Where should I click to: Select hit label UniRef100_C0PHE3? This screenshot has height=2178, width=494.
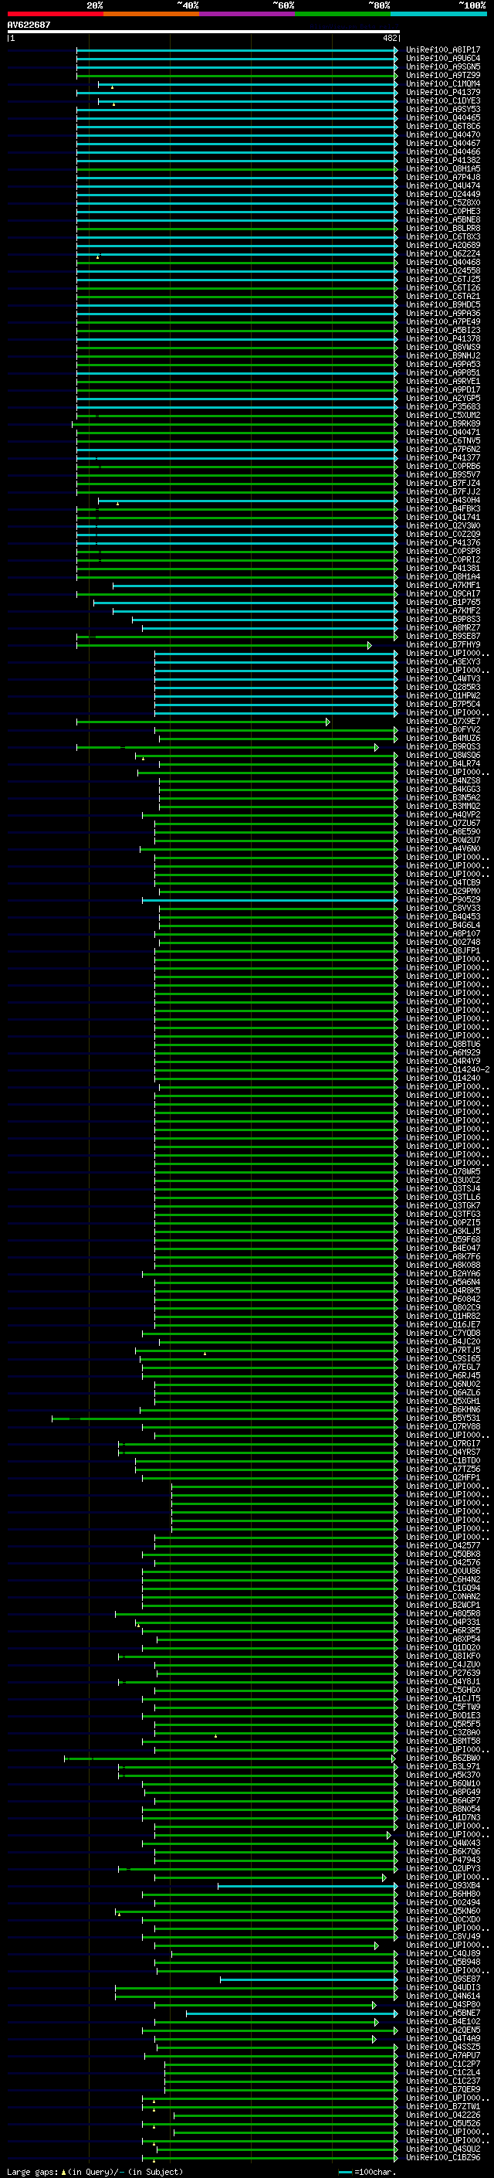443,212
